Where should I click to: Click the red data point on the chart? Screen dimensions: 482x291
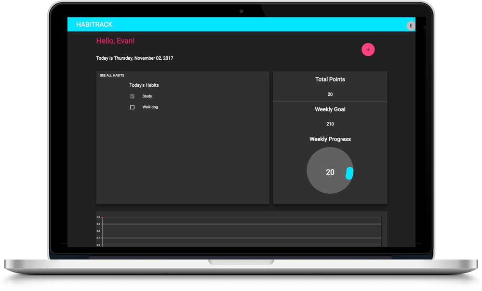click(x=102, y=217)
